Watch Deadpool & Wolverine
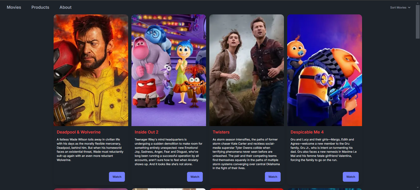Screen dimensions: 420x190 (117, 177)
